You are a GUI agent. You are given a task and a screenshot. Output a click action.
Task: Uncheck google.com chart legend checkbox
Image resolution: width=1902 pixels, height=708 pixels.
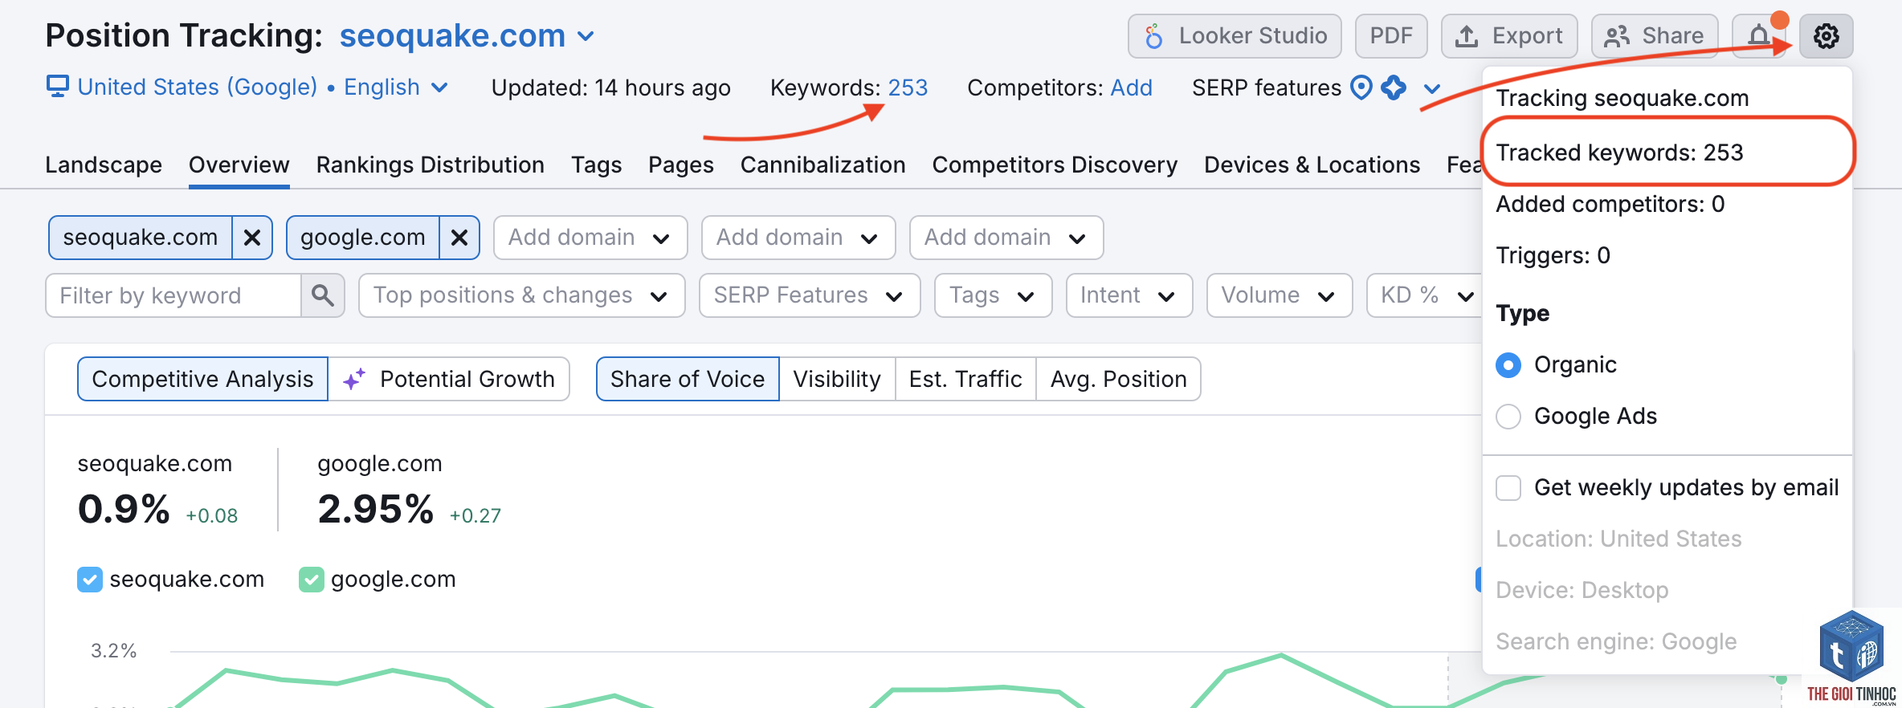[311, 580]
